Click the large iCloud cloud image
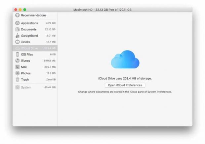This screenshot has width=205, height=144. point(125,59)
